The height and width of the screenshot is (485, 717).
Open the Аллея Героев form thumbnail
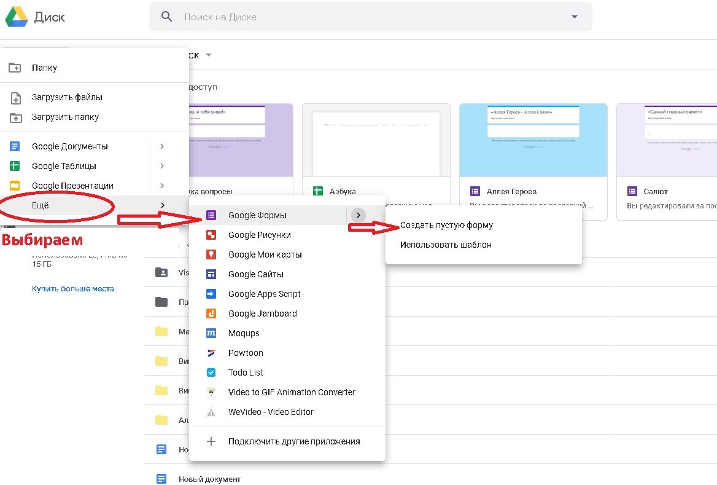click(x=533, y=141)
